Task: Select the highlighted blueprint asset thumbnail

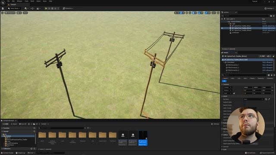Action: 143,138
